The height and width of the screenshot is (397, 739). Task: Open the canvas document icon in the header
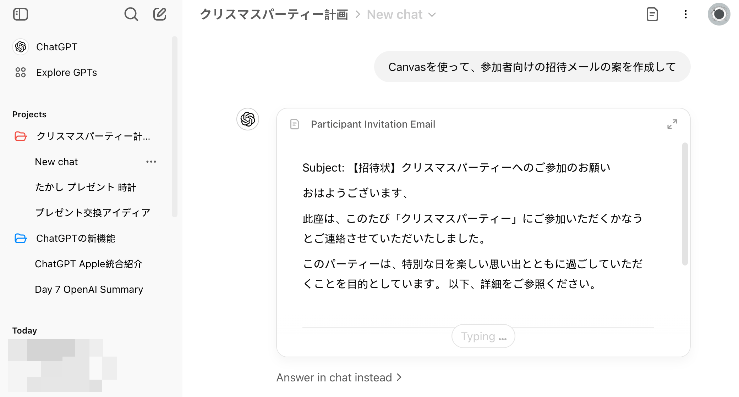click(x=652, y=15)
